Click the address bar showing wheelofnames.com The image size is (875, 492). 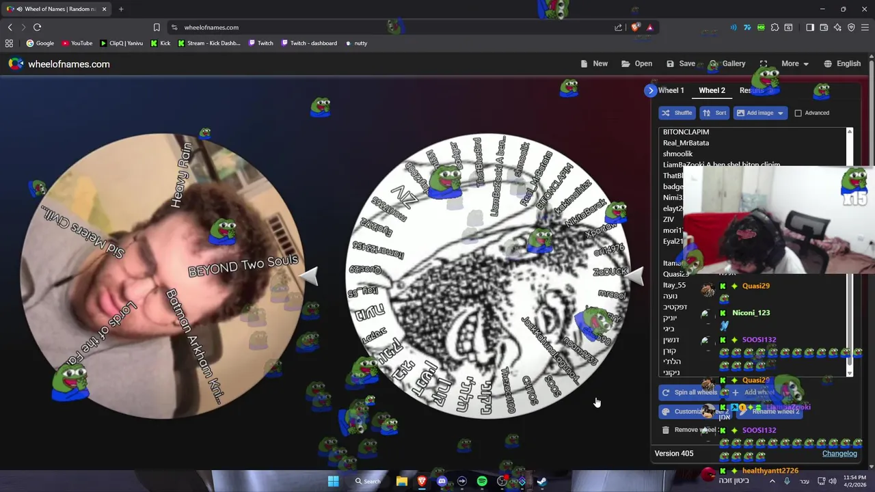(390, 27)
